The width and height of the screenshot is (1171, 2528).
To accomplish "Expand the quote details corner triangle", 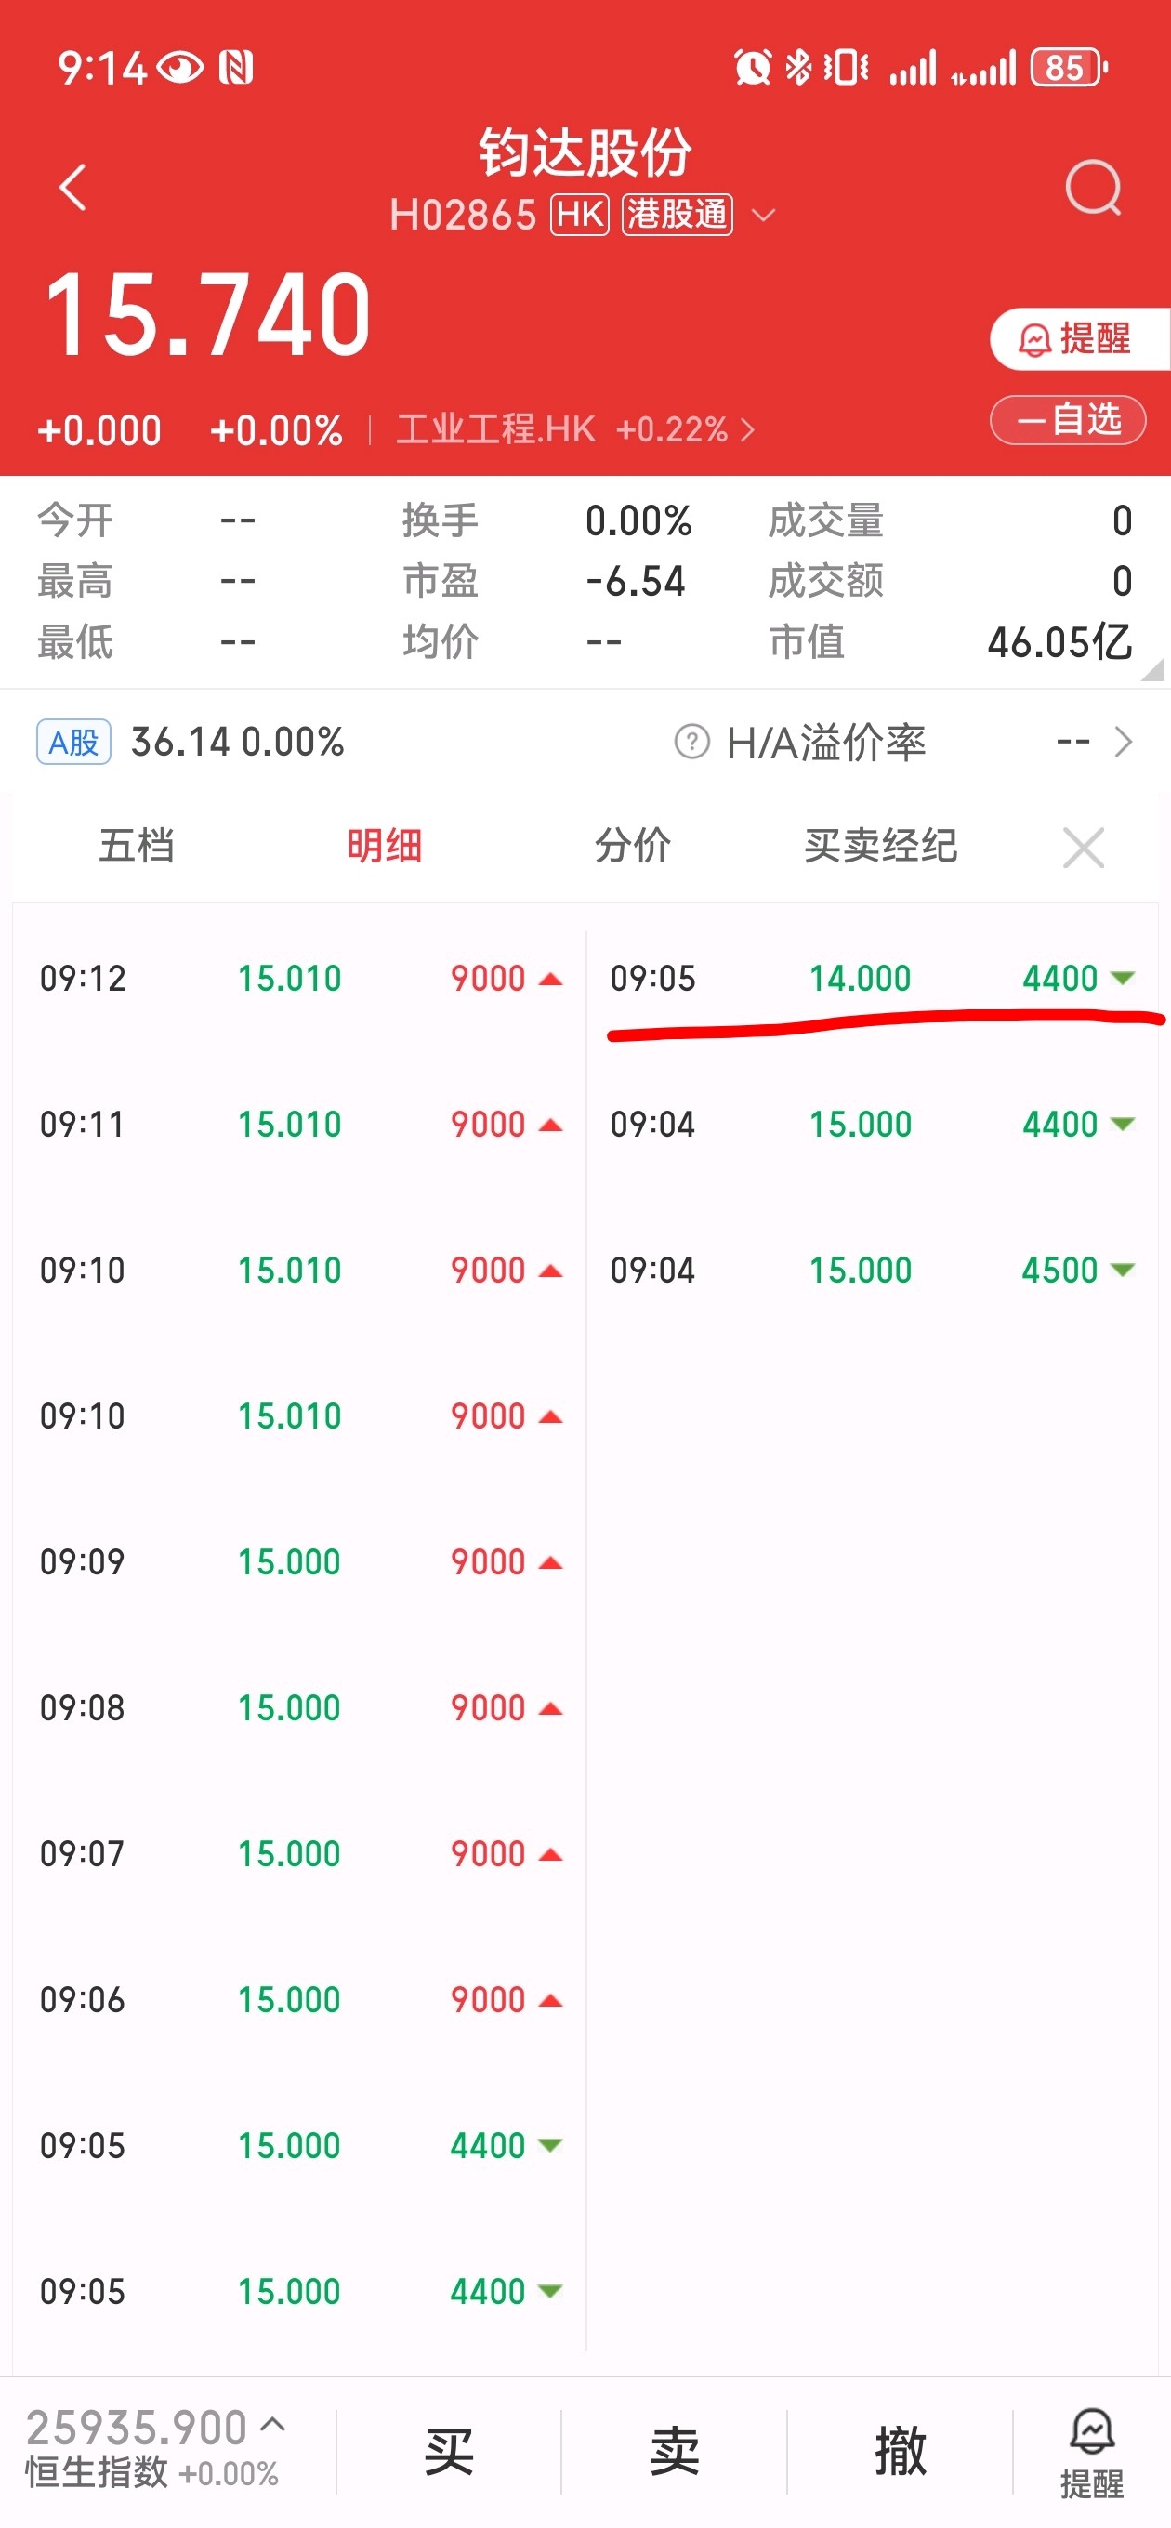I will (x=1153, y=669).
